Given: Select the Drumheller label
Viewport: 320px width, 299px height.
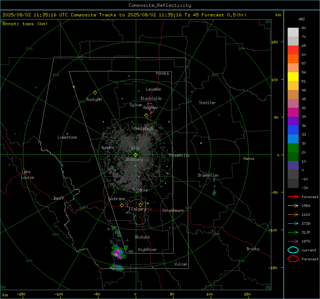Looking at the screenshot, I should click(208, 175).
